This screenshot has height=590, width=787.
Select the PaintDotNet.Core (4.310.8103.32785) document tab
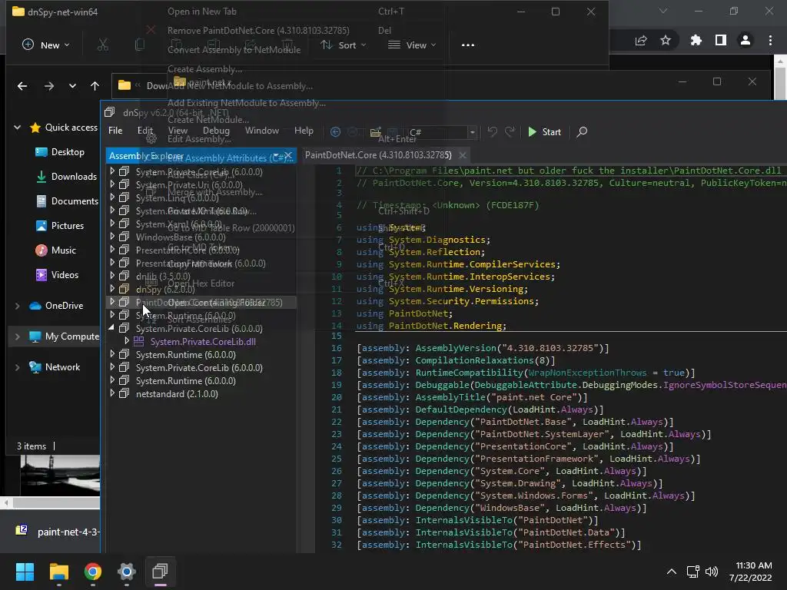[x=378, y=155]
